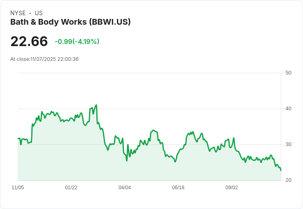
Task: Click the 22.66 current price
Action: (29, 41)
